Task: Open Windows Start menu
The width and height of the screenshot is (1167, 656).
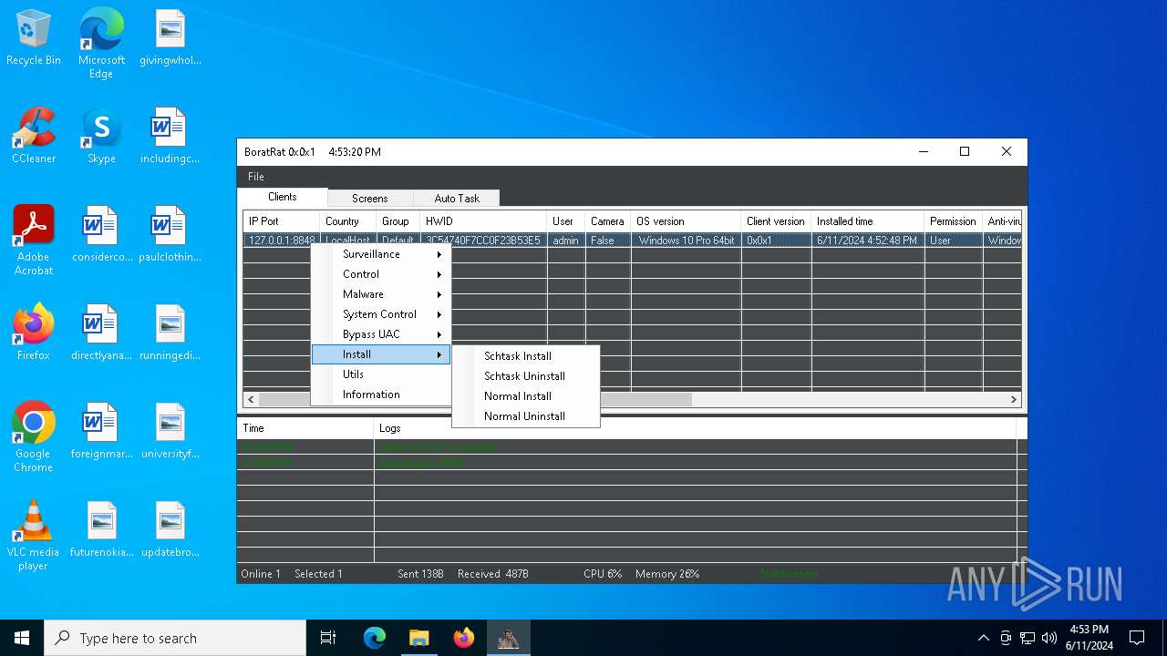Action: pyautogui.click(x=22, y=638)
